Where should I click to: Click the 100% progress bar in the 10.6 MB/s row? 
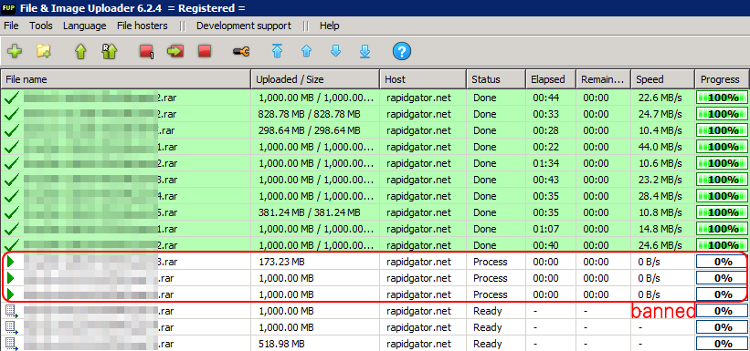click(723, 163)
